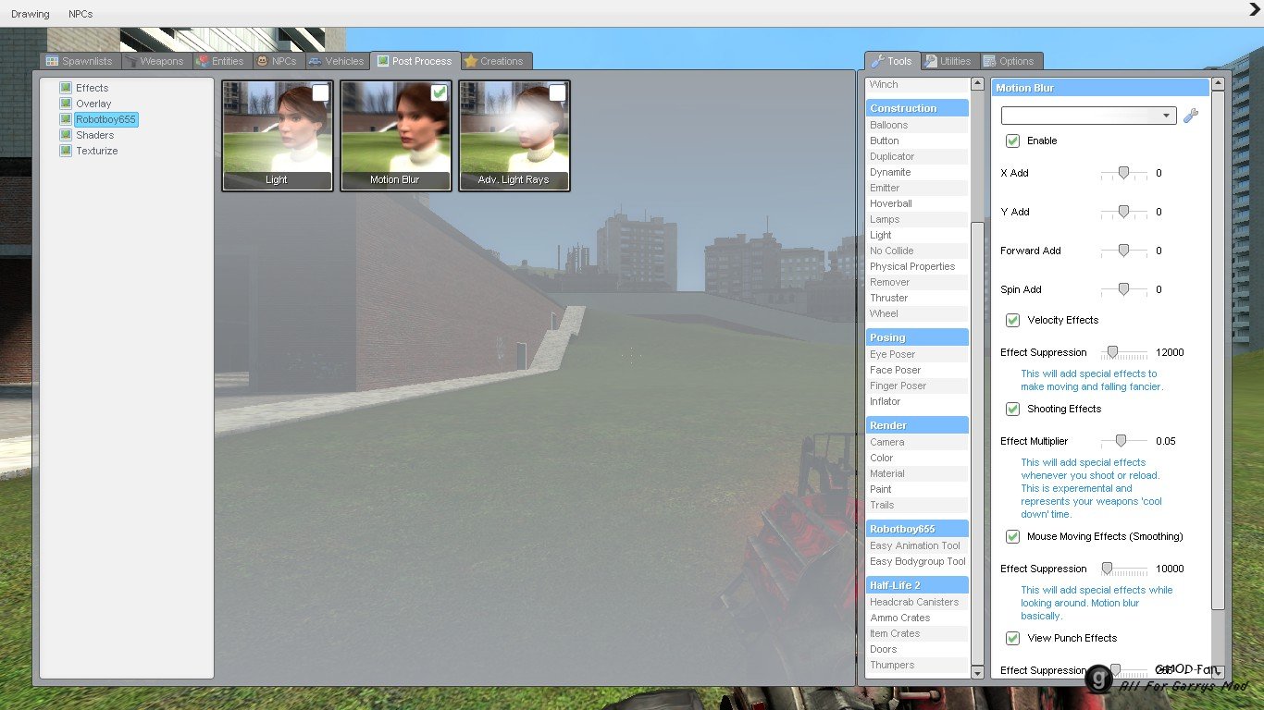Viewport: 1264px width, 710px height.
Task: Toggle Mouse Moving Effects (Smoothing) checkbox
Action: pos(1012,536)
